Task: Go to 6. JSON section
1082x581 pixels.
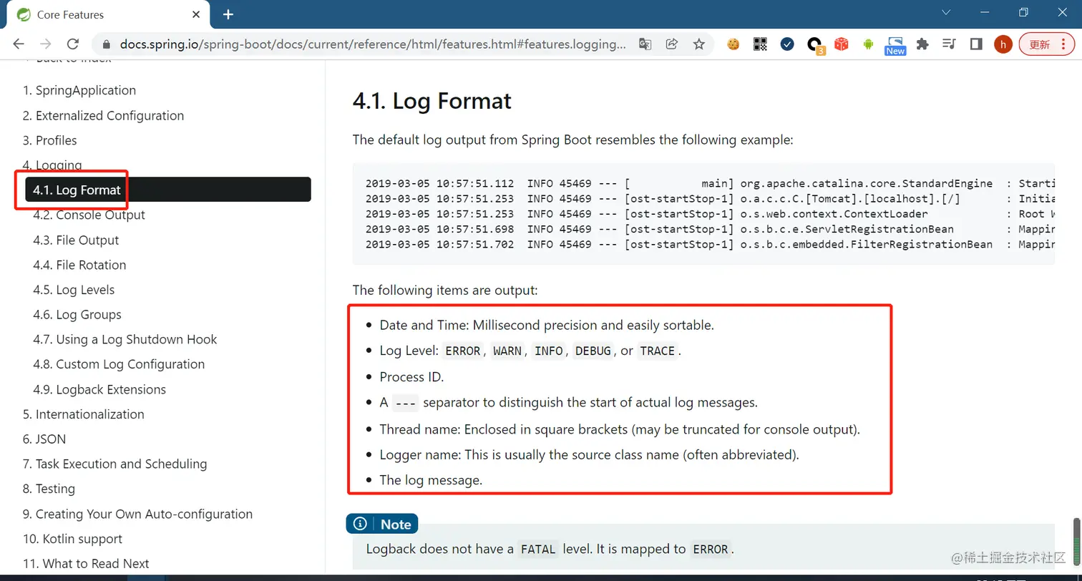Action: click(x=44, y=439)
